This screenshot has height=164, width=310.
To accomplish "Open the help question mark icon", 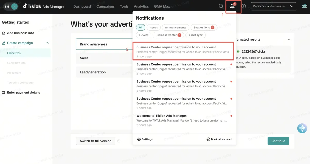I will 244,6.
